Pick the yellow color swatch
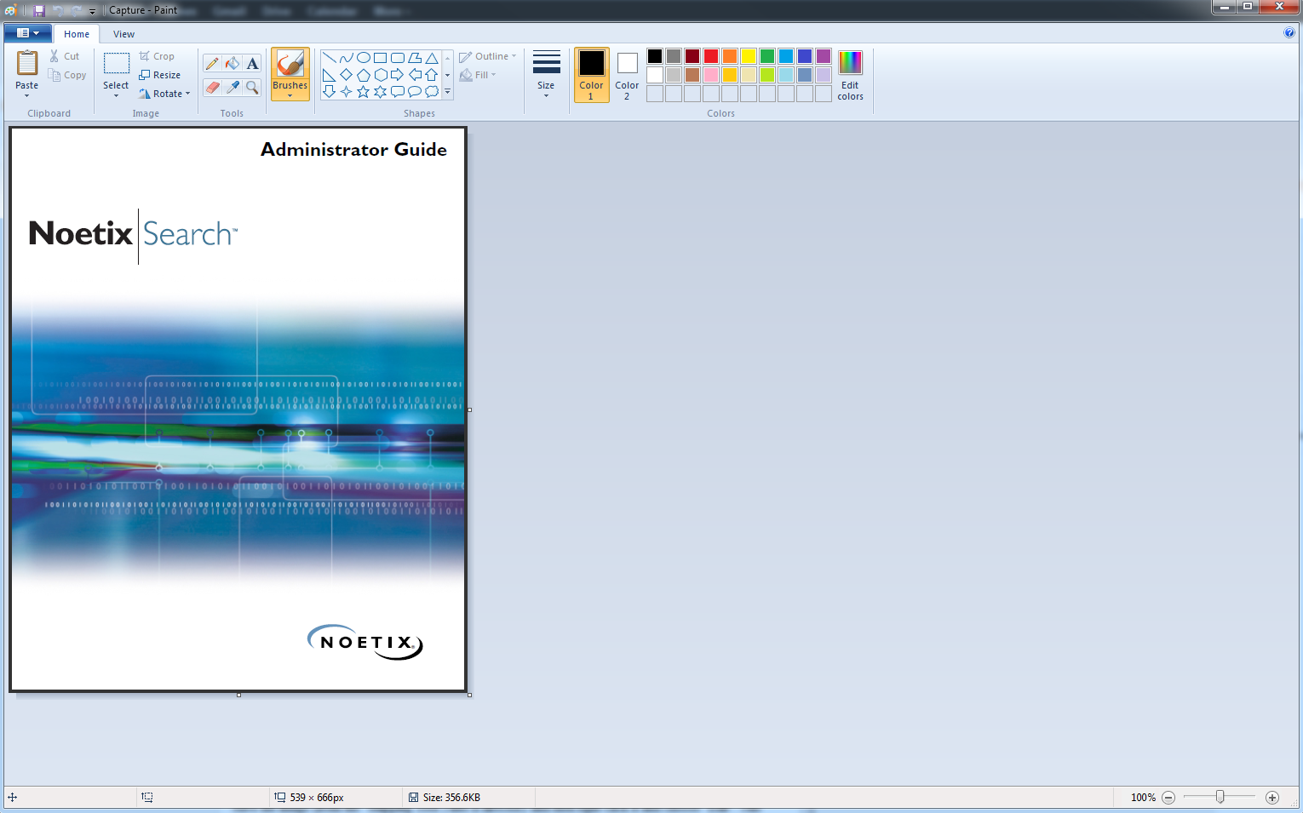1303x813 pixels. click(x=749, y=56)
